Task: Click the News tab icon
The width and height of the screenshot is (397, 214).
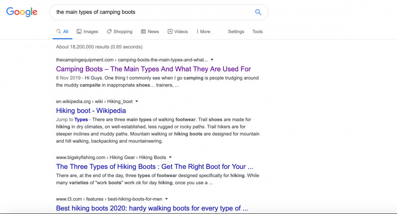Action: 143,32
